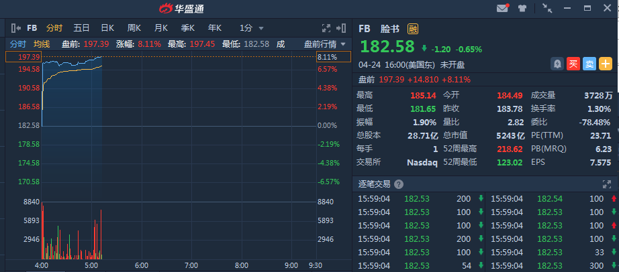This screenshot has height=272, width=619.
Task: Open help for 逐笔交易 question mark
Action: (399, 184)
